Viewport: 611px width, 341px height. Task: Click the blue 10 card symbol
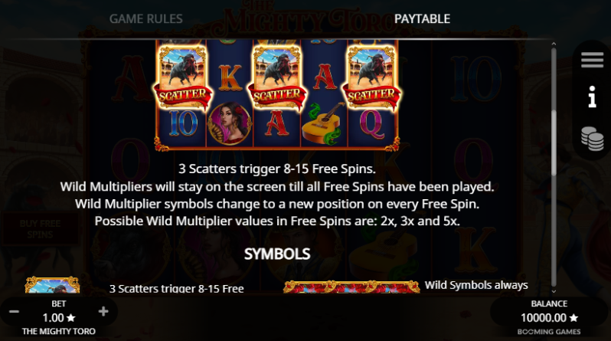[183, 123]
